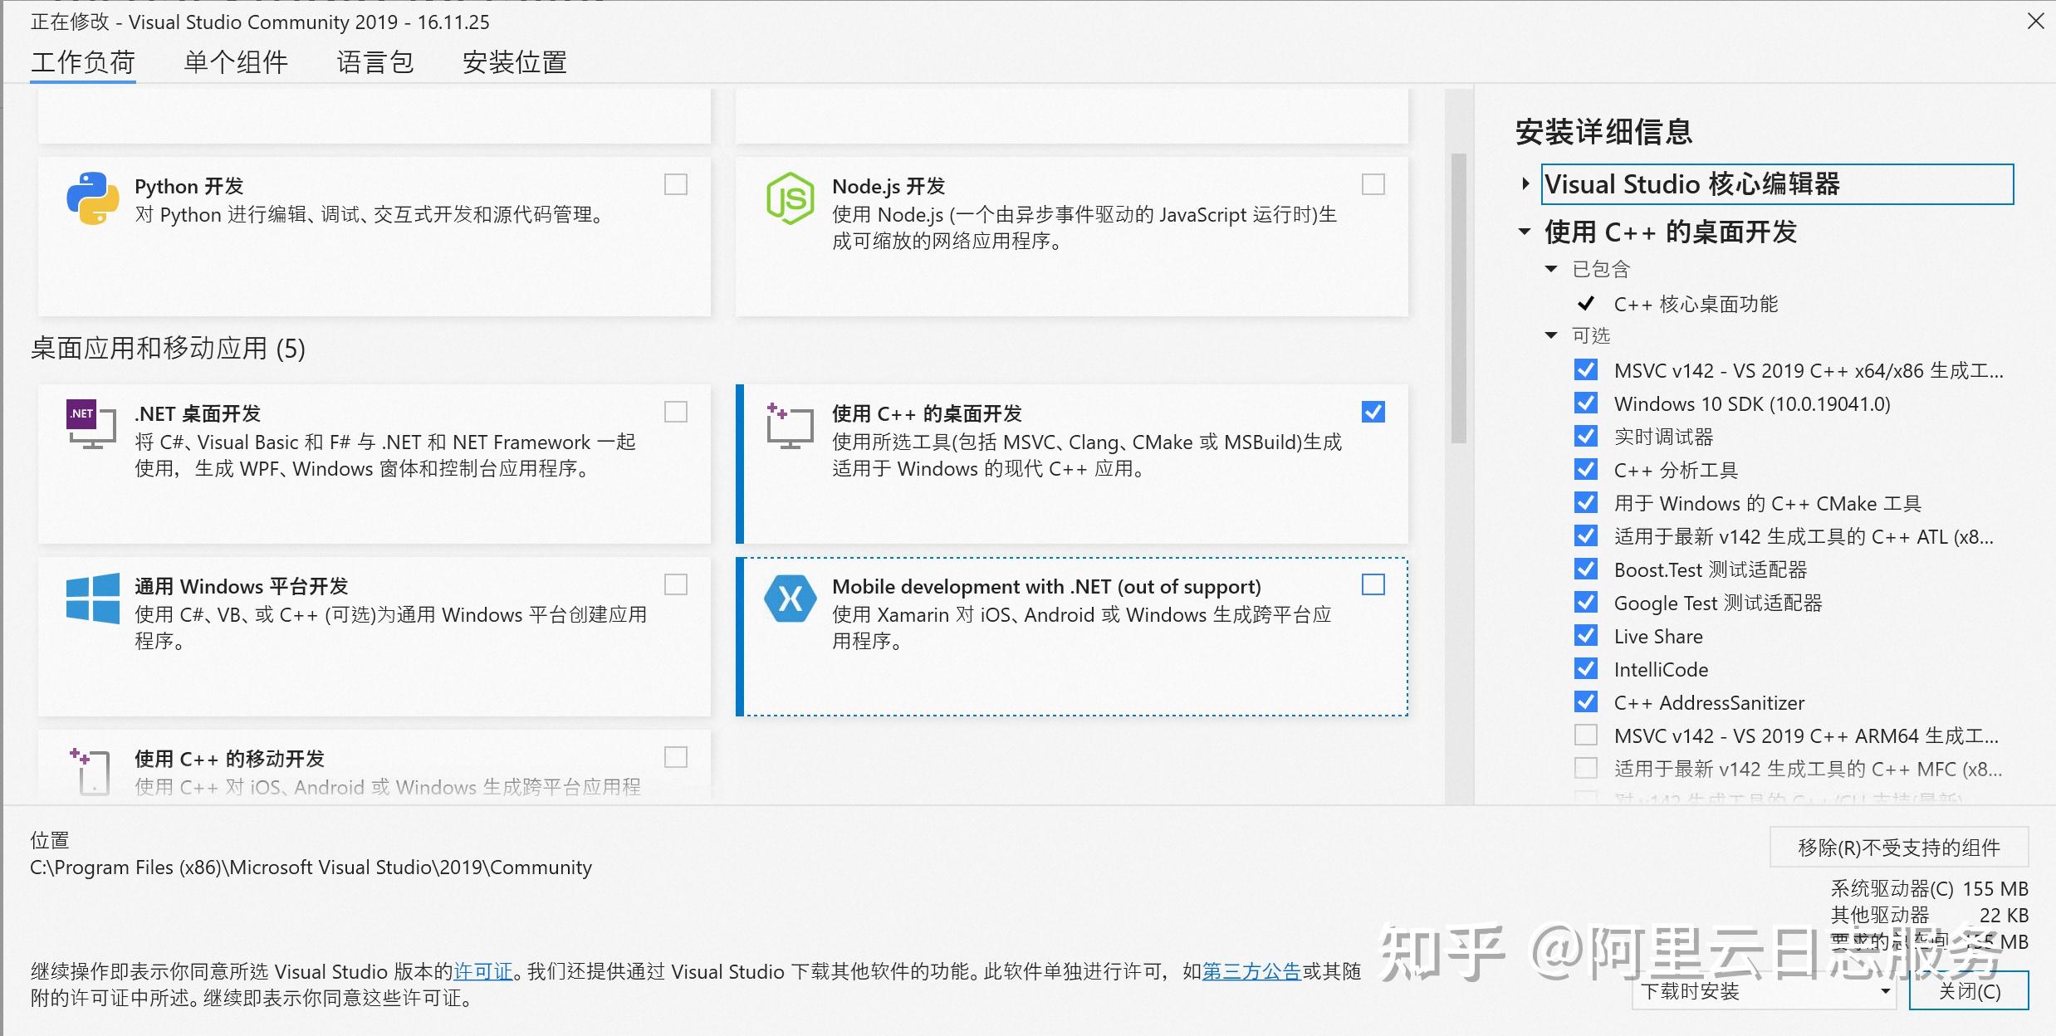This screenshot has height=1036, width=2056.
Task: Uncheck the 使用 C++ 的桌面开发 workload checkbox
Action: pyautogui.click(x=1373, y=412)
